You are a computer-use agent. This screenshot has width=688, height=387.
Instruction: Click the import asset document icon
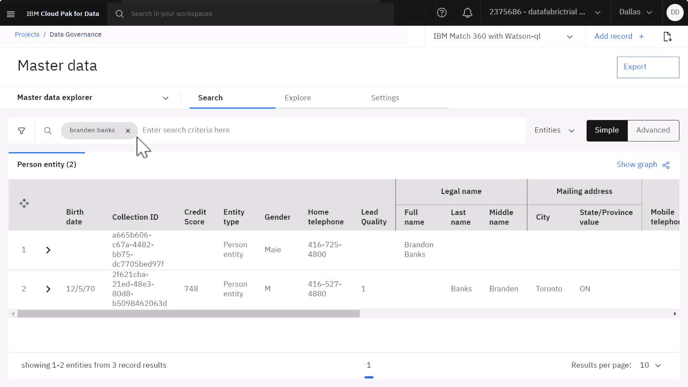point(667,37)
